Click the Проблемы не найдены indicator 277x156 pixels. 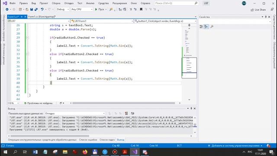tap(39, 103)
